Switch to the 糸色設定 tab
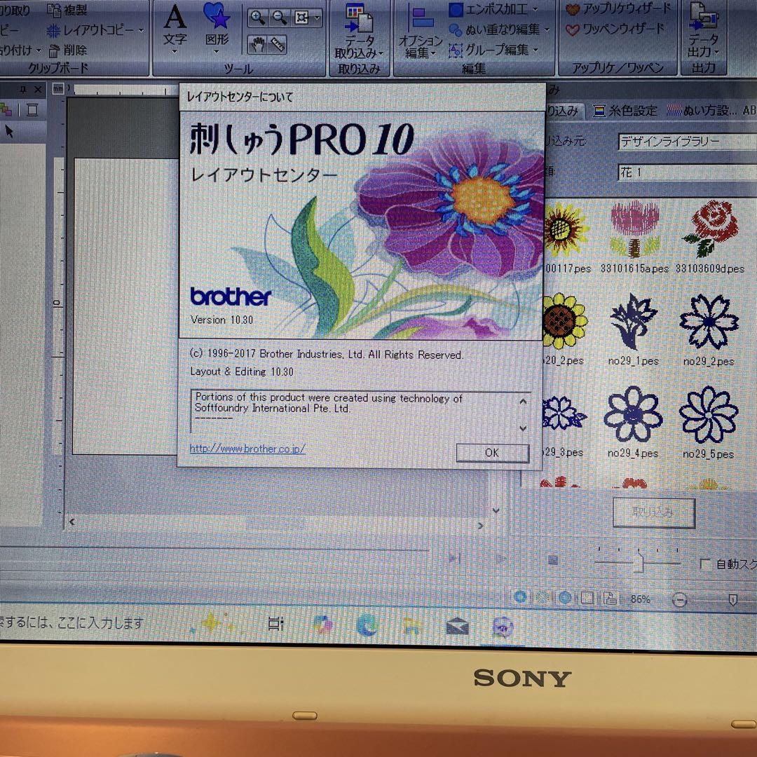The height and width of the screenshot is (757, 757). pos(625,111)
